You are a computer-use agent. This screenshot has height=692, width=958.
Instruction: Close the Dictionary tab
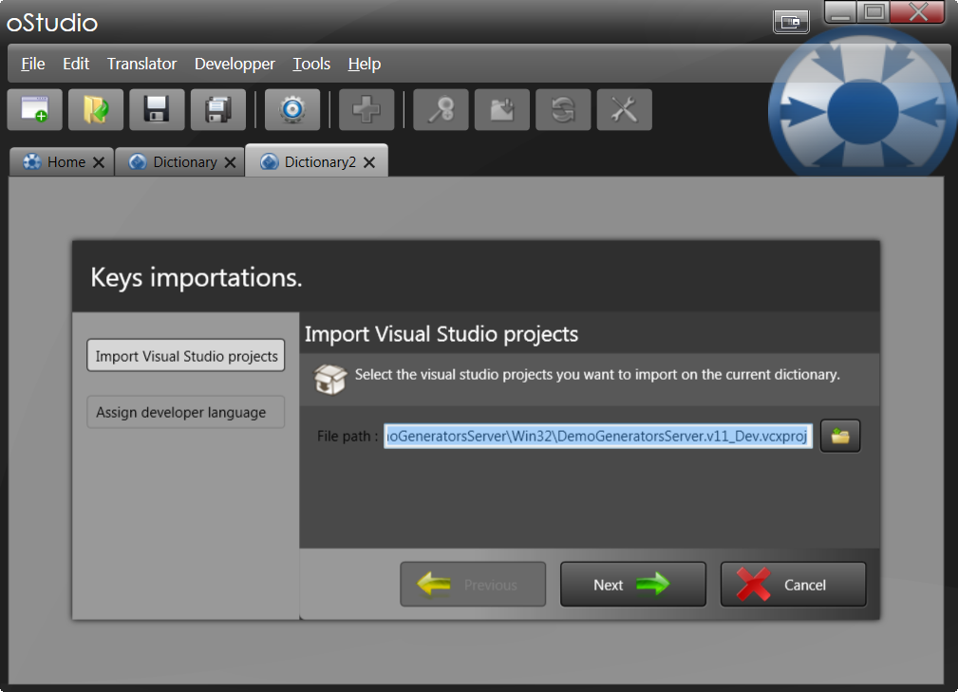click(x=231, y=162)
